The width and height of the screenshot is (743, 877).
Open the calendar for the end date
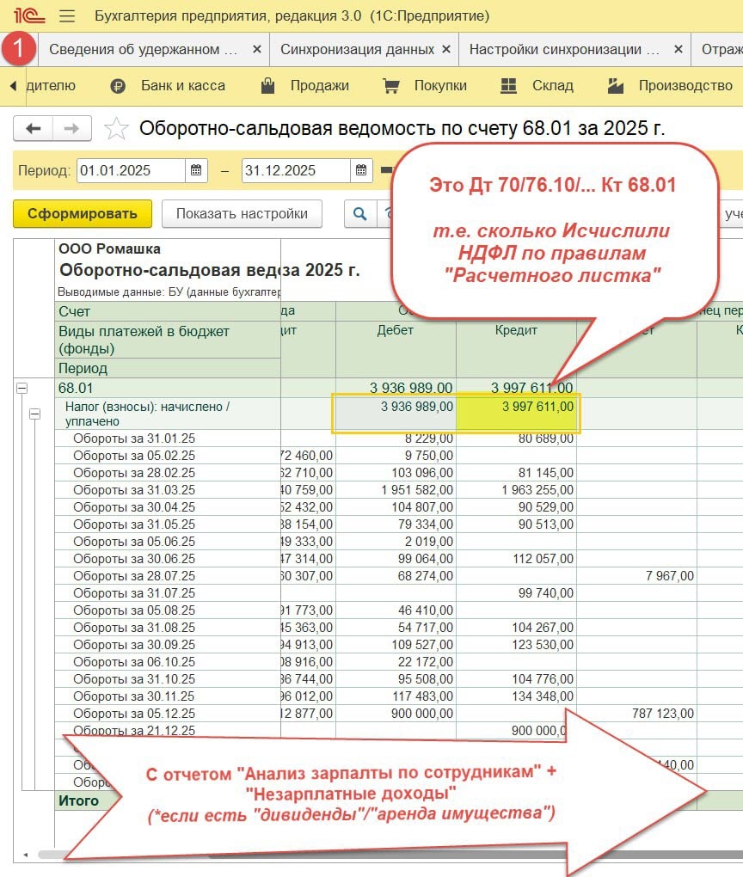(x=361, y=170)
